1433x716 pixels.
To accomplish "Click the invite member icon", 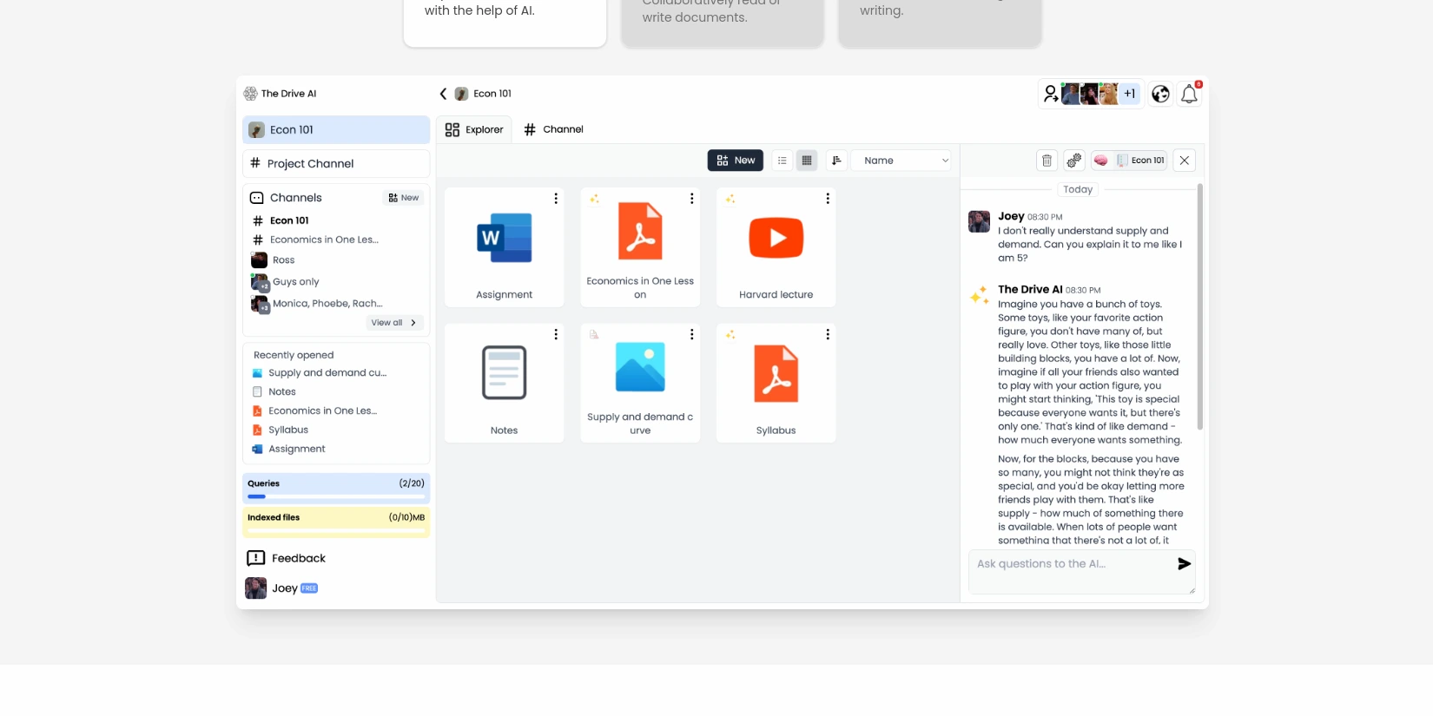I will click(x=1051, y=94).
